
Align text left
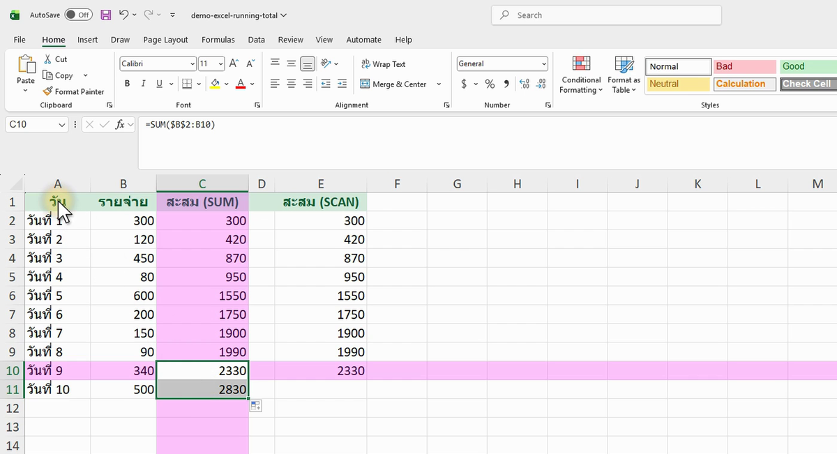tap(275, 84)
